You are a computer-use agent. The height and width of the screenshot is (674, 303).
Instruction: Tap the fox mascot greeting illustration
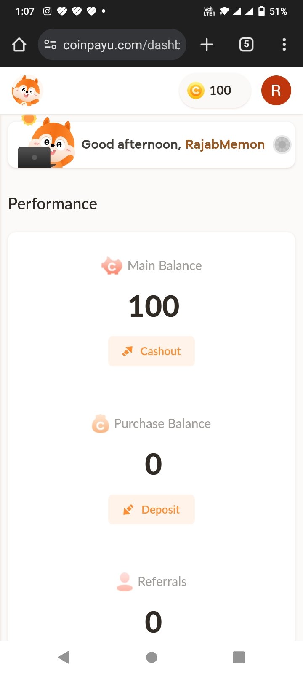(x=47, y=142)
